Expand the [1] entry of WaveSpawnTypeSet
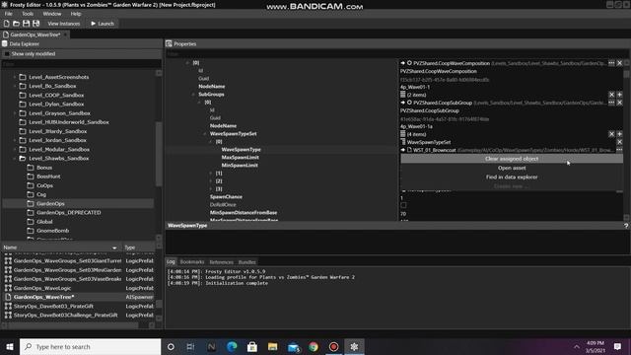 210,174
